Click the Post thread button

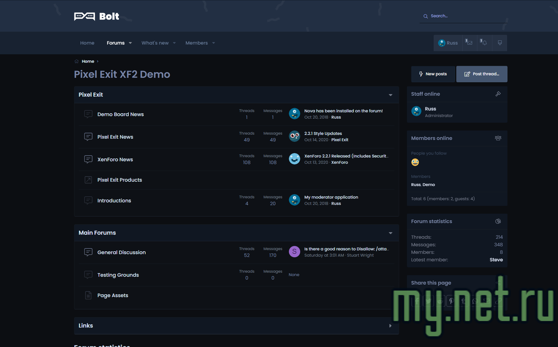481,74
